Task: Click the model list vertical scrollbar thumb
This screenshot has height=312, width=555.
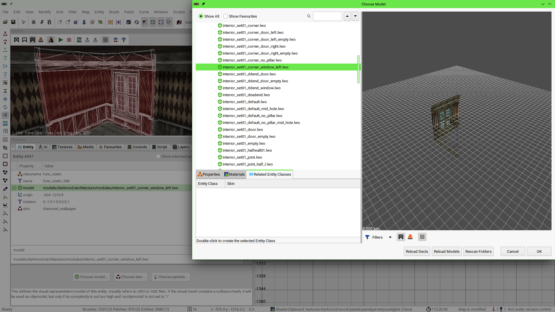Action: 358,69
